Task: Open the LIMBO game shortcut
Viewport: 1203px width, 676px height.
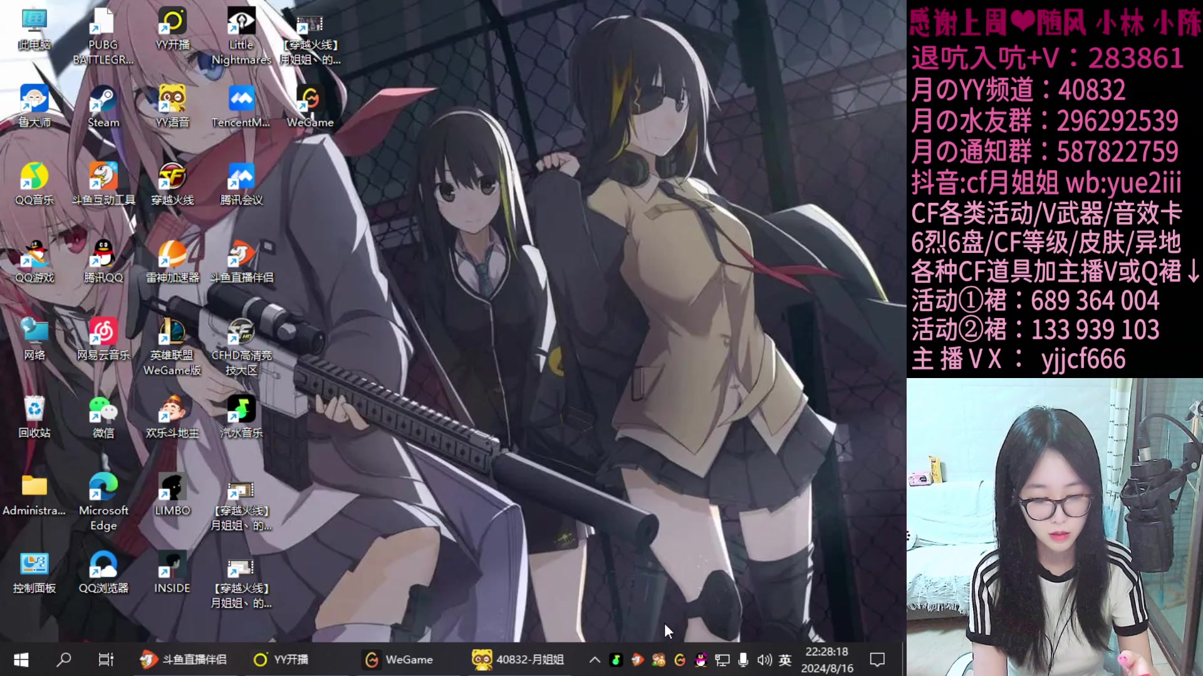Action: (172, 494)
